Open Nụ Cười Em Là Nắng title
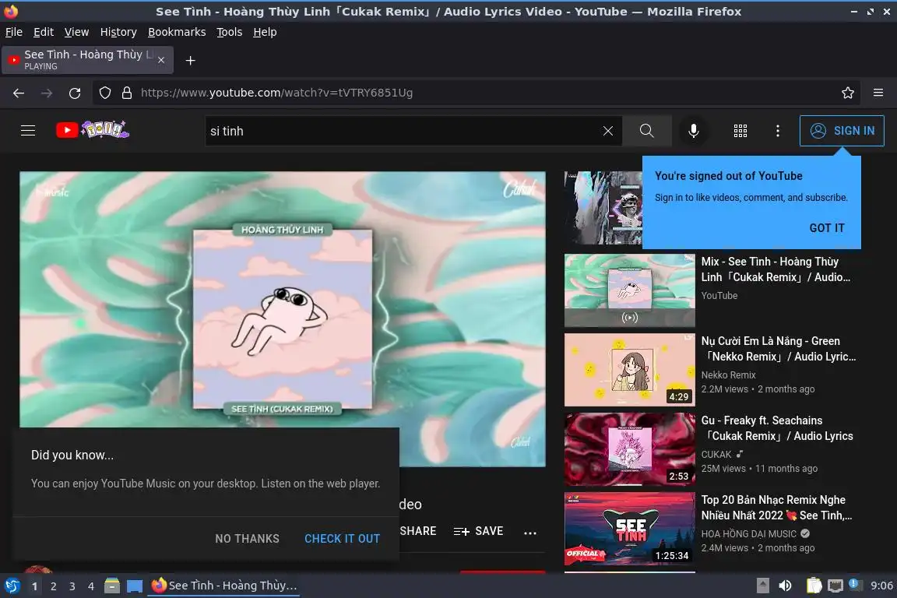897x598 pixels. tap(779, 349)
